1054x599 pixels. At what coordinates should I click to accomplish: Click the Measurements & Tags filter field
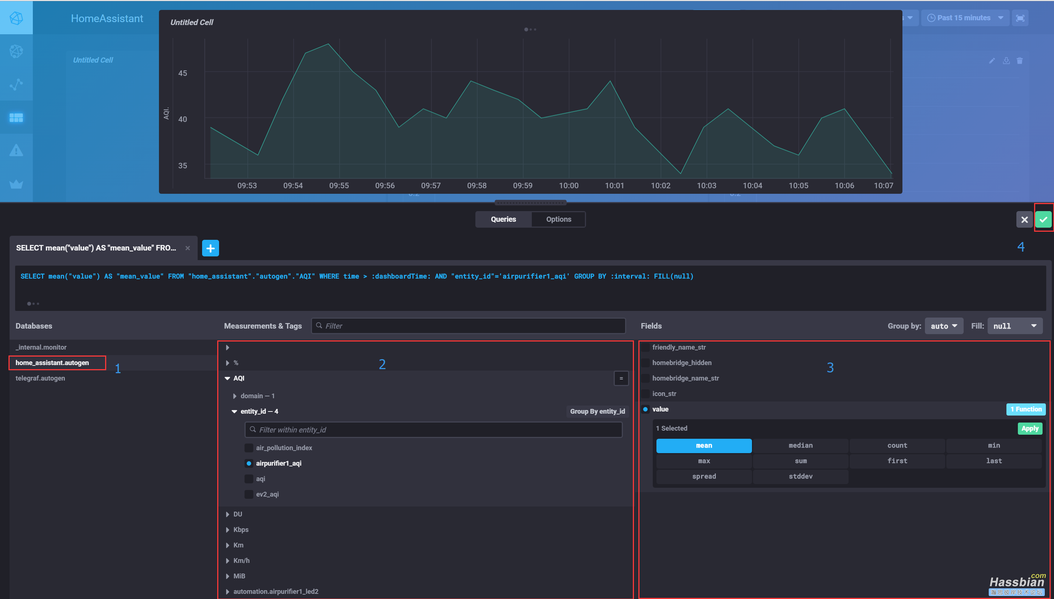pyautogui.click(x=468, y=326)
